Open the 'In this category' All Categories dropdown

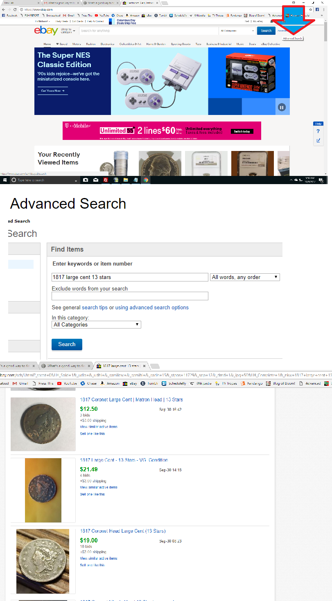click(97, 324)
